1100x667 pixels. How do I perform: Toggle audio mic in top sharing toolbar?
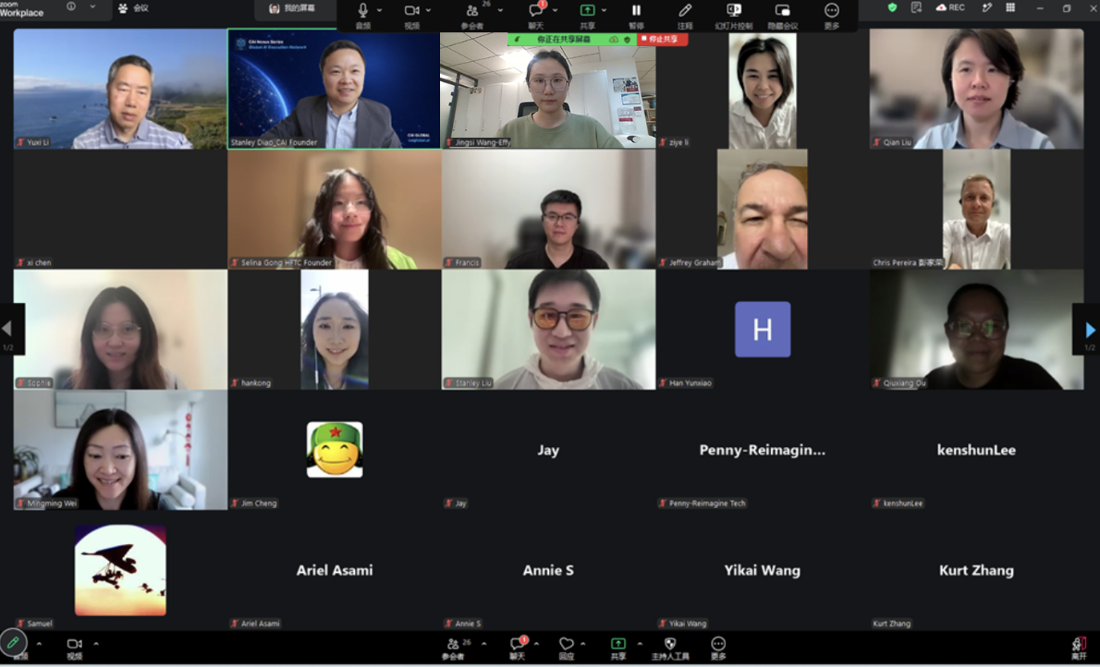click(x=362, y=10)
